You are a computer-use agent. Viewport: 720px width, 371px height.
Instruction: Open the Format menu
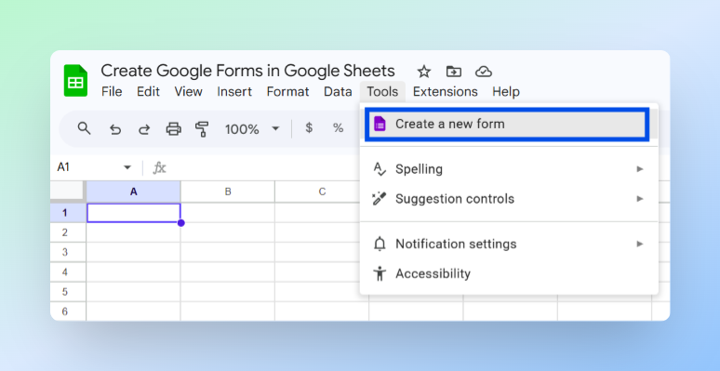pos(288,92)
